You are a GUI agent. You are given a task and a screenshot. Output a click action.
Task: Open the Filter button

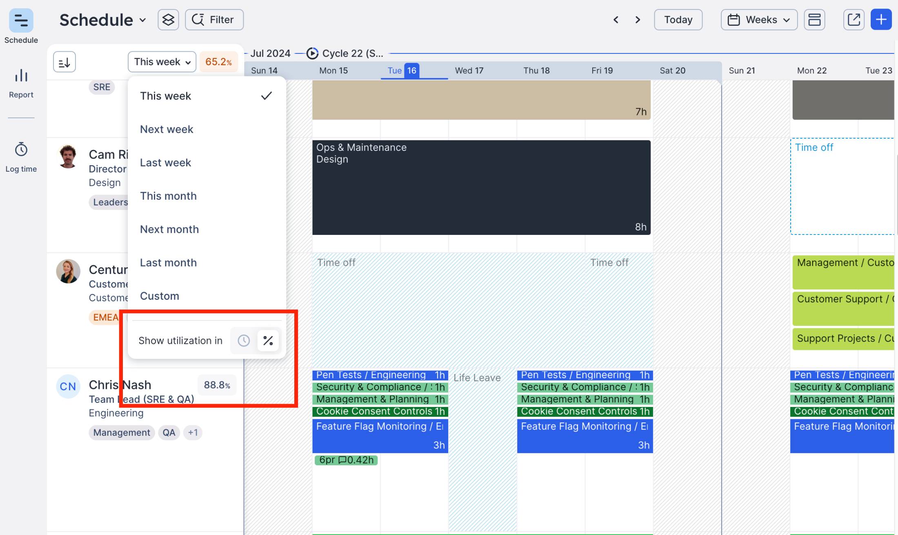[x=214, y=20]
